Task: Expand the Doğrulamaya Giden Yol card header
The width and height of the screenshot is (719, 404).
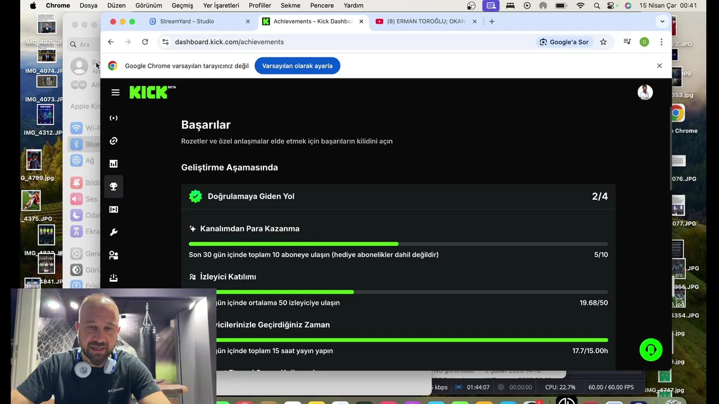Action: click(398, 196)
